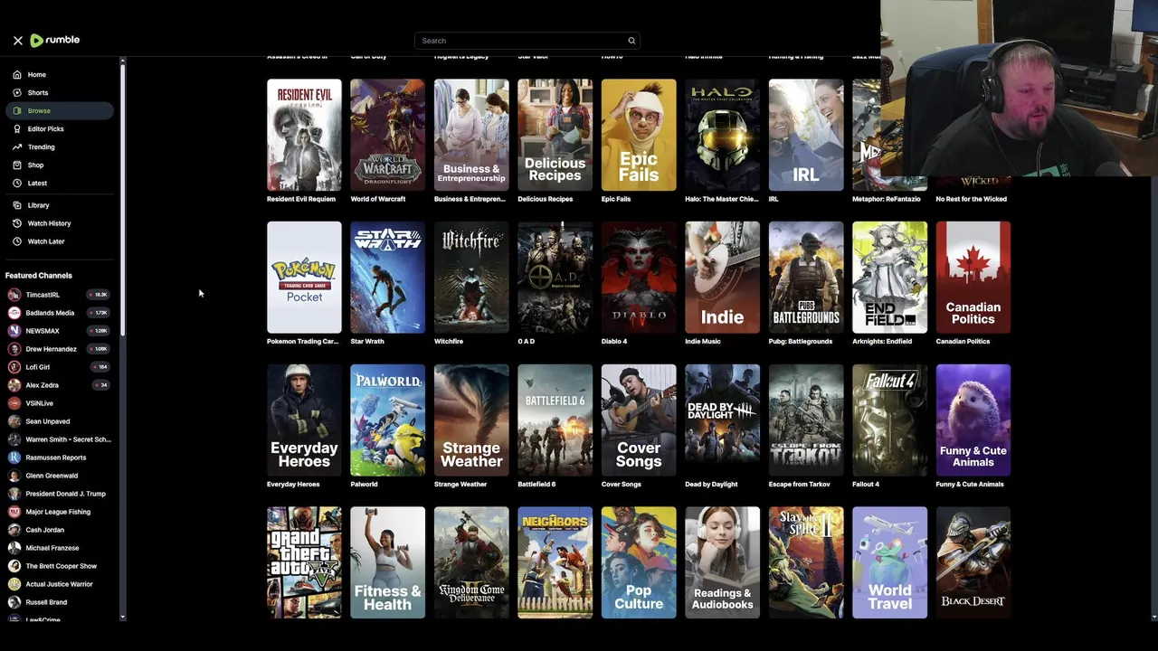Image resolution: width=1158 pixels, height=651 pixels.
Task: Open The Brett Cooper Show channel
Action: (60, 566)
